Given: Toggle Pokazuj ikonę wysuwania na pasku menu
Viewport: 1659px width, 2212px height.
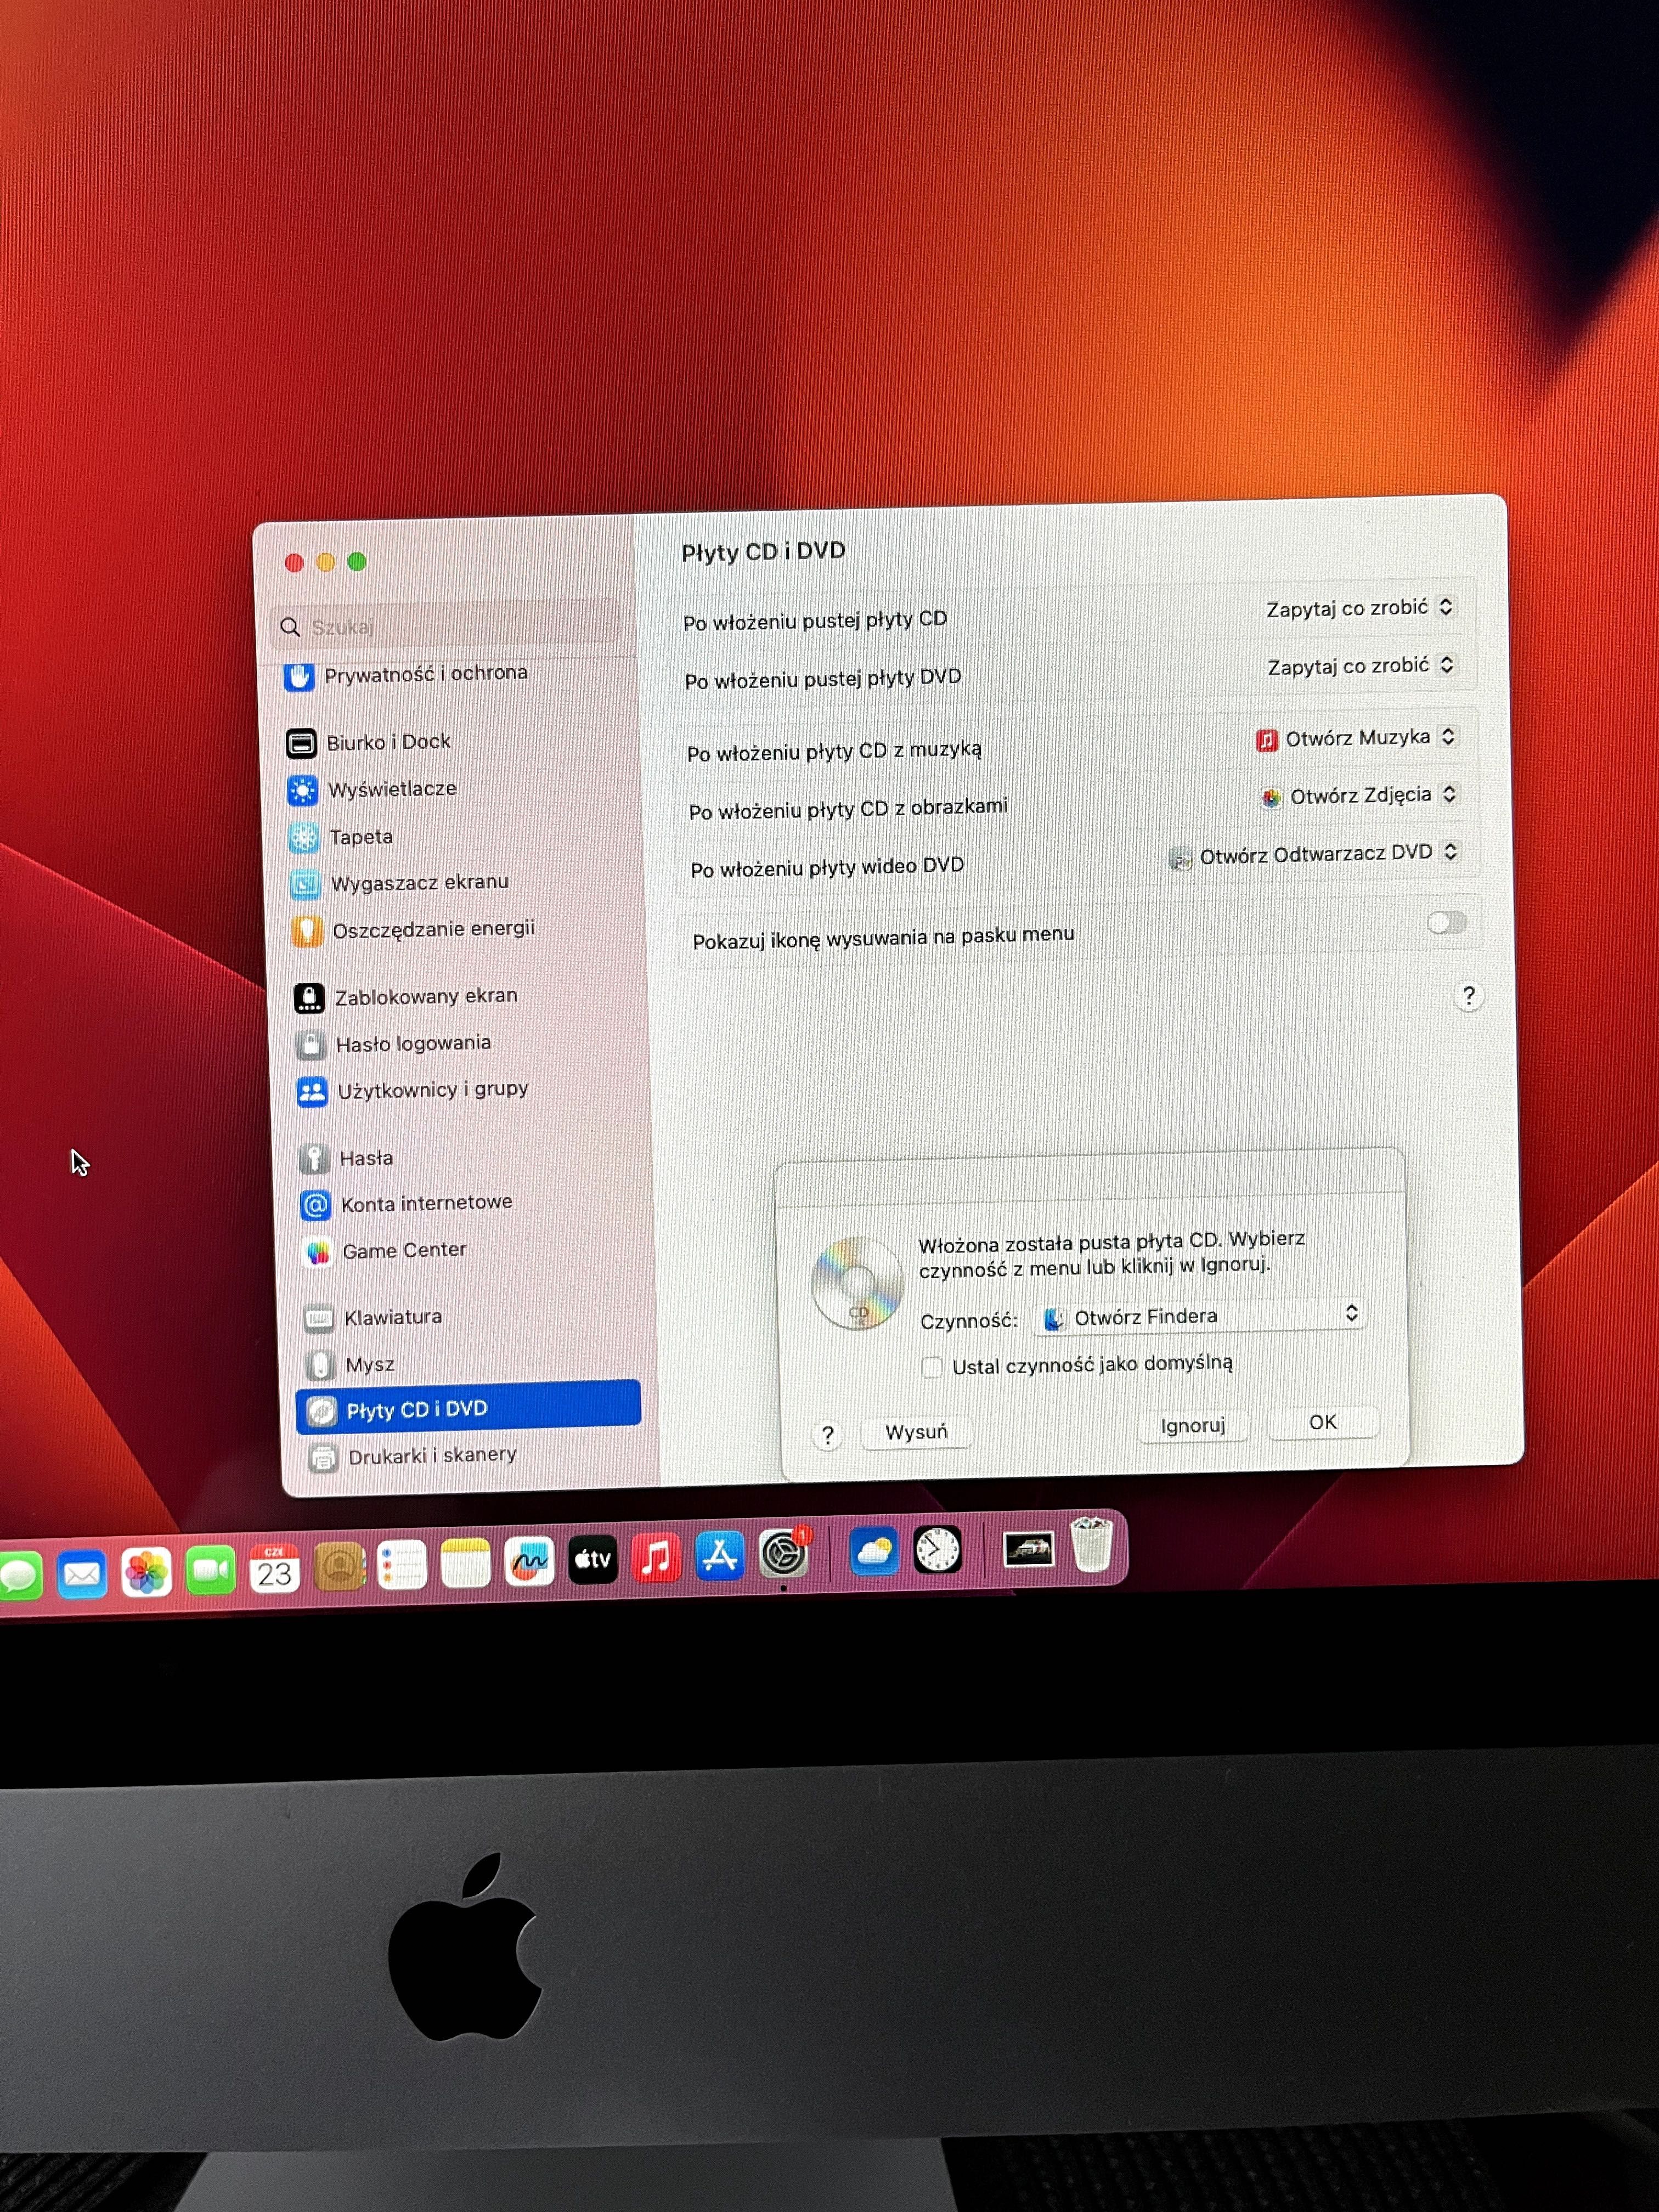Looking at the screenshot, I should tap(1446, 922).
